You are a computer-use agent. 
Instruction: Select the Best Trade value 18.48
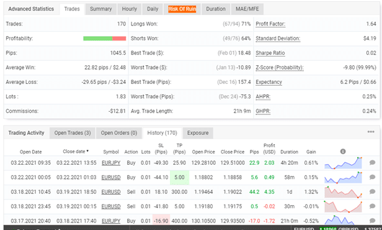pos(244,53)
